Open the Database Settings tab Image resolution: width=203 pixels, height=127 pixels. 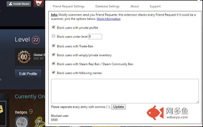[108, 6]
